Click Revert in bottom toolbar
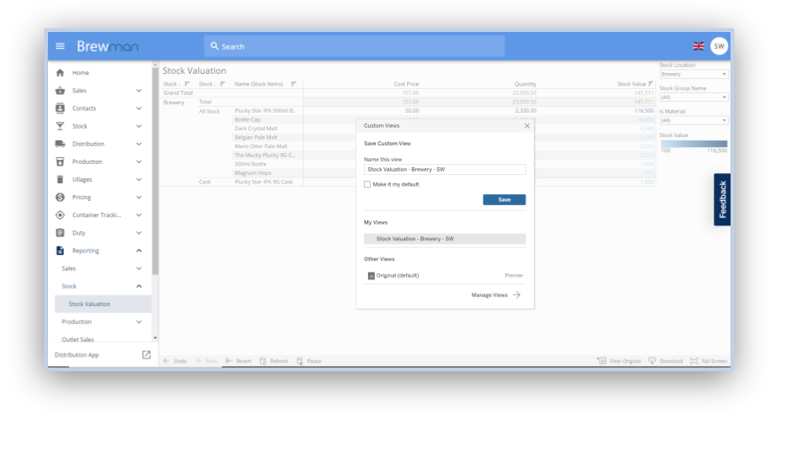807x454 pixels. [238, 362]
